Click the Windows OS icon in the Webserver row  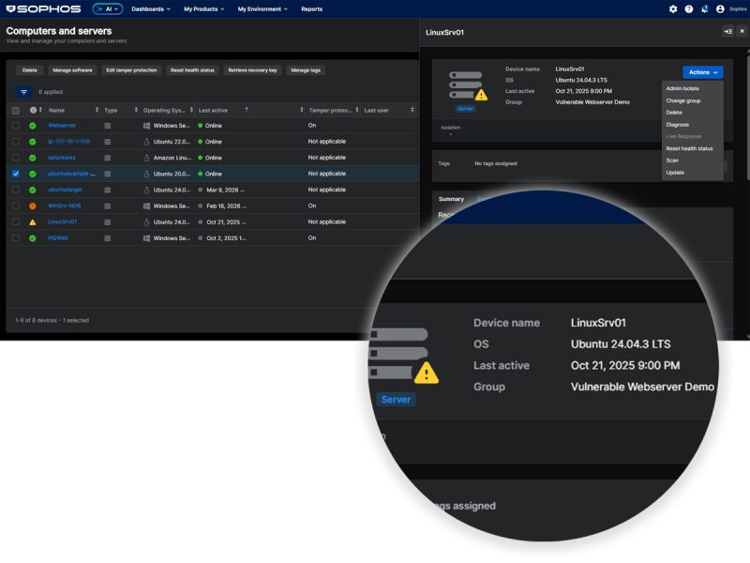(x=146, y=126)
